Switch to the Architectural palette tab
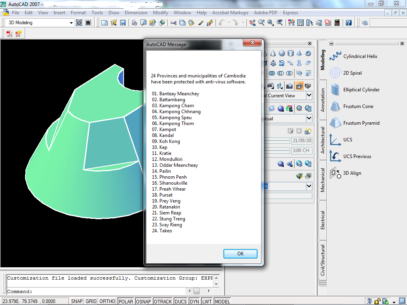 point(323,140)
